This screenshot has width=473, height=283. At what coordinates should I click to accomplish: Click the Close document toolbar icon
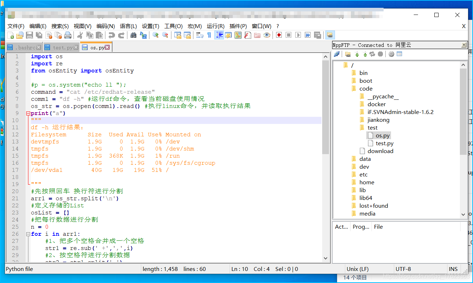click(x=49, y=35)
